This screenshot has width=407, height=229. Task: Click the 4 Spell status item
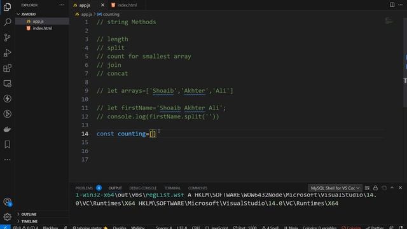click(270, 227)
